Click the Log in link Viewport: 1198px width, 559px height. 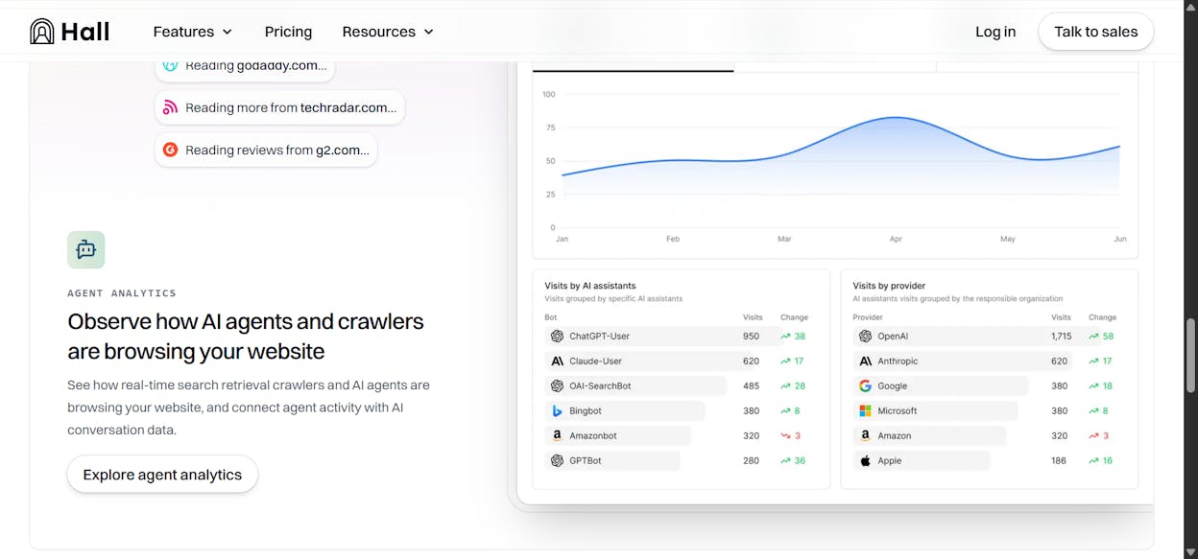click(x=995, y=32)
